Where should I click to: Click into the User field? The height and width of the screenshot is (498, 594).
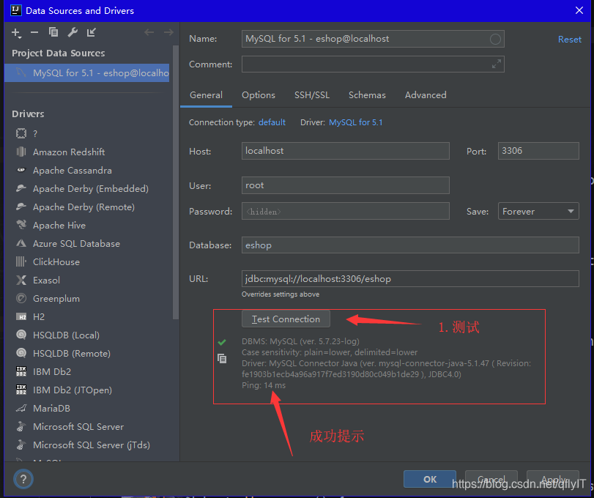tap(346, 185)
